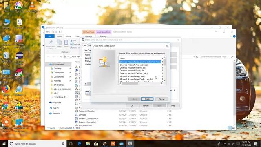Select Network in navigation pane
The width and height of the screenshot is (261, 147).
coord(56,114)
